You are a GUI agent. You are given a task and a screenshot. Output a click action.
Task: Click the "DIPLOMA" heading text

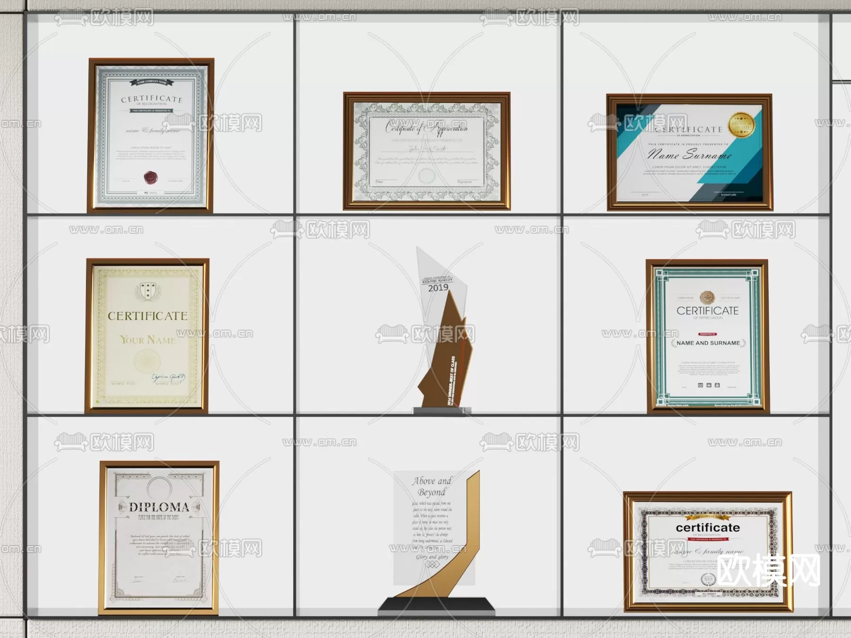[159, 507]
